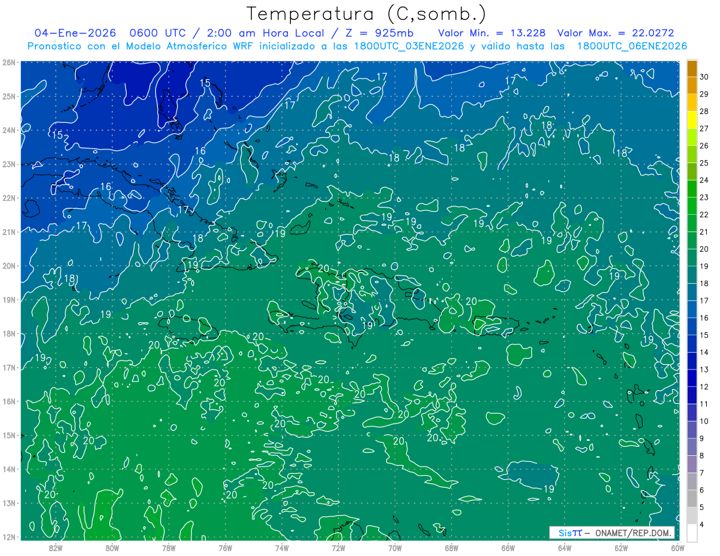
Task: Click the "23N" latitude label
Action: (x=8, y=164)
